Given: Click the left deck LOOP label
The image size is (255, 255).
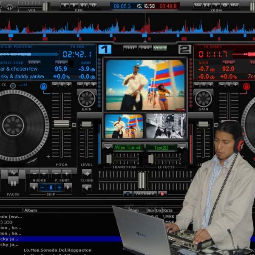Looking at the screenshot, I should [34, 62].
